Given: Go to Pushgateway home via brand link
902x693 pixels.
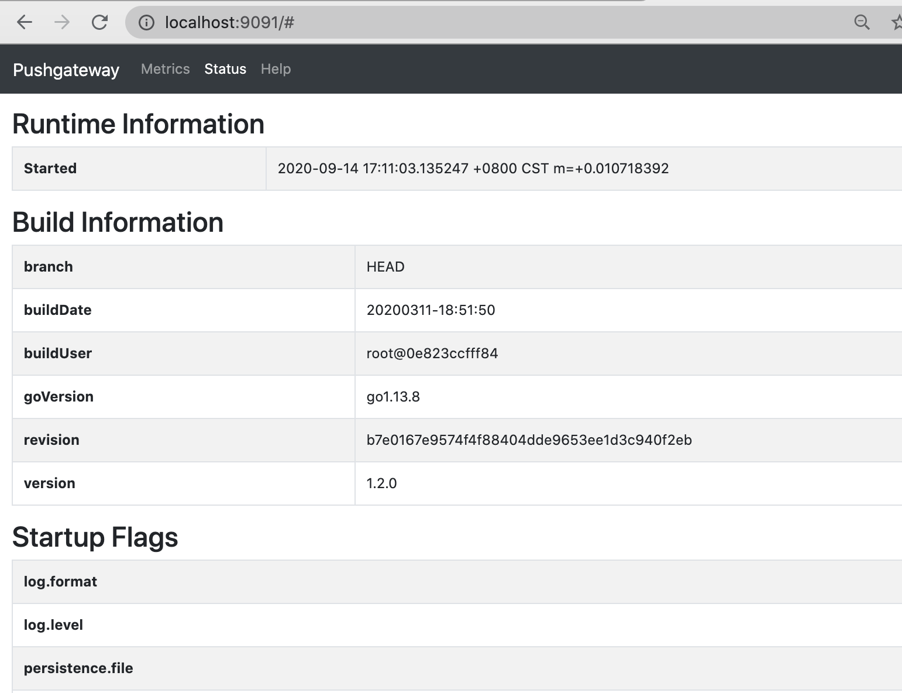Looking at the screenshot, I should pos(66,70).
